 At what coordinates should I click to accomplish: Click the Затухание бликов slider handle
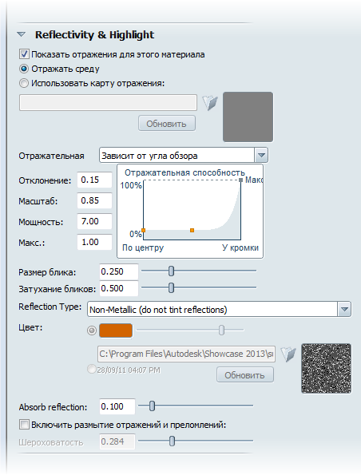coord(171,287)
